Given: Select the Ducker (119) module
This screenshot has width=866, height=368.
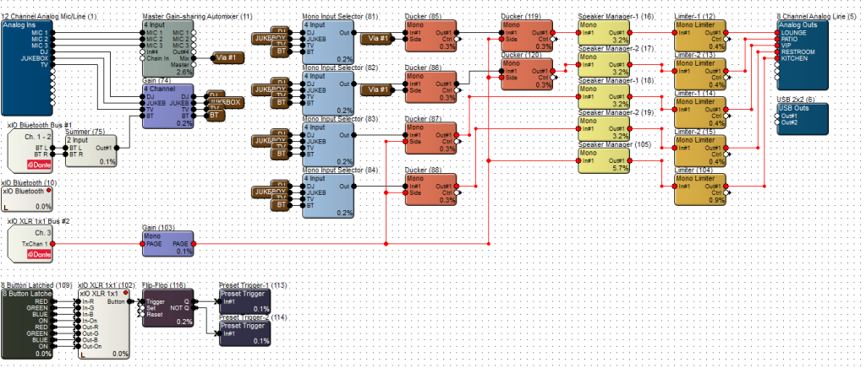Looking at the screenshot, I should pos(527,35).
